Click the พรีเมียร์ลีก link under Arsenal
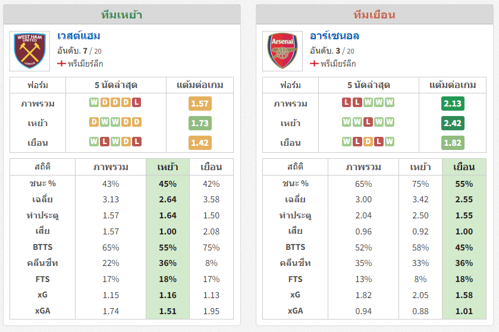The image size is (499, 332). pos(338,64)
